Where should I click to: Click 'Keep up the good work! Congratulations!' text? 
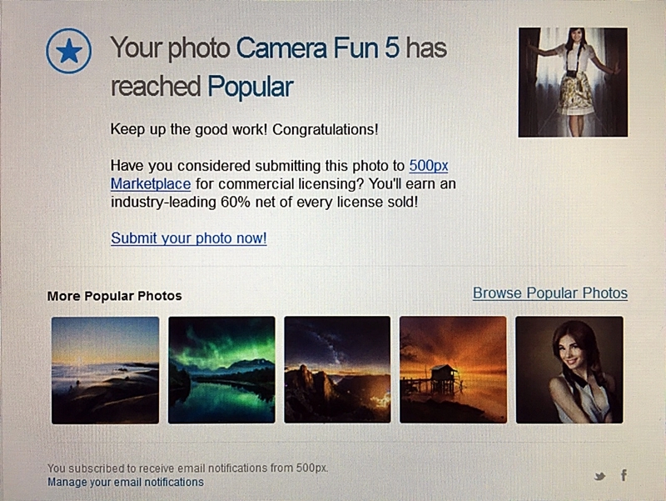click(244, 129)
